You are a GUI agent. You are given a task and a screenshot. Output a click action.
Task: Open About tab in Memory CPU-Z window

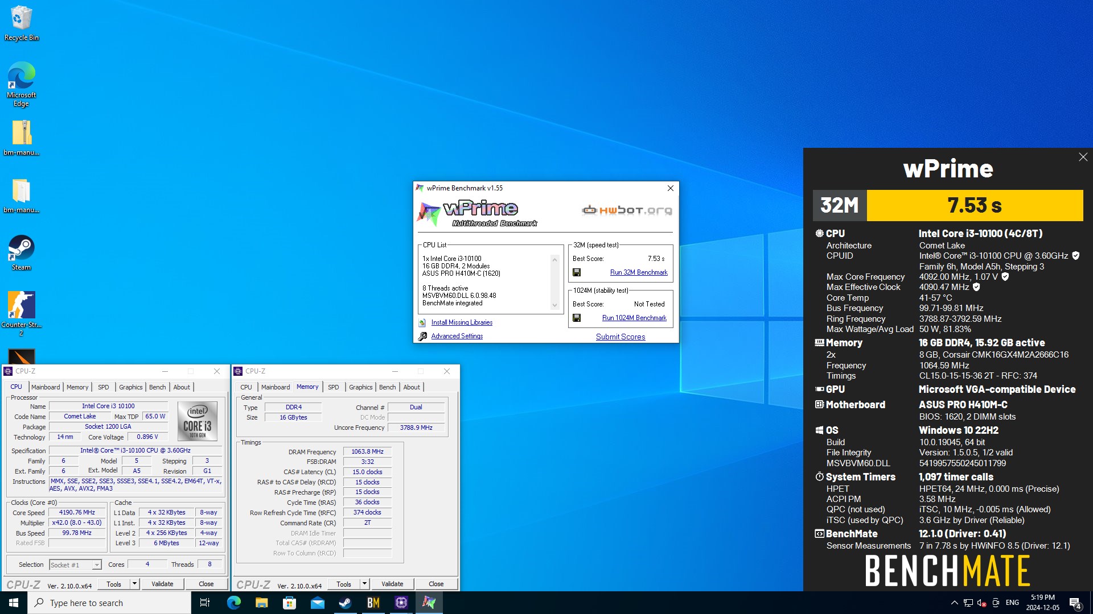pos(412,387)
